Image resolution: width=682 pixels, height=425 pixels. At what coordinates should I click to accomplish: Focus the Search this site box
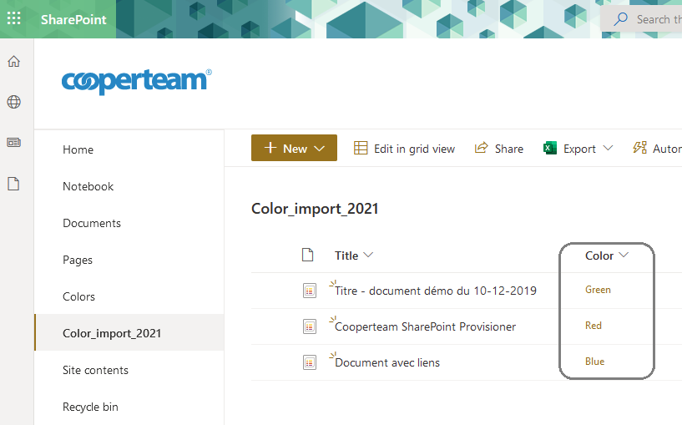[x=641, y=19]
